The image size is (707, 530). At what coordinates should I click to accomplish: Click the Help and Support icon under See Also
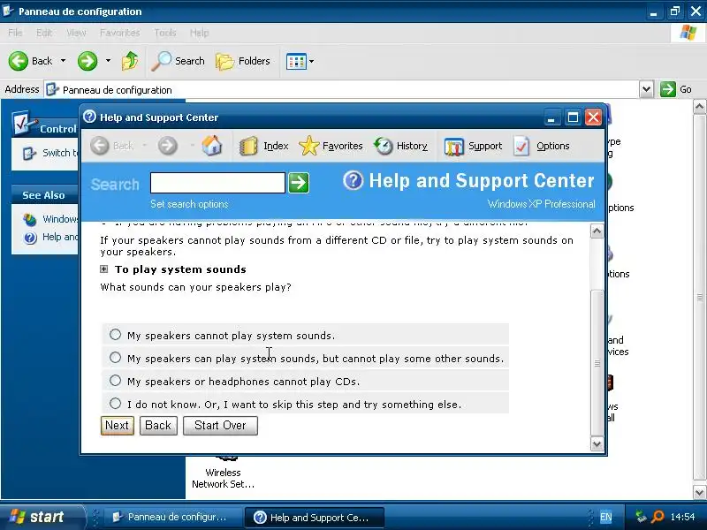(x=30, y=238)
